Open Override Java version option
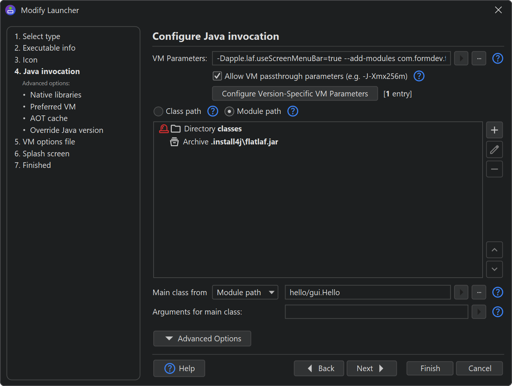 67,130
